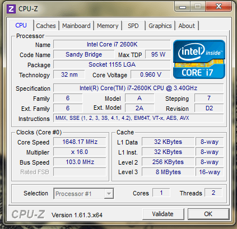Click the L1 Inst. 8-way value
The height and width of the screenshot is (229, 237).
(x=210, y=152)
